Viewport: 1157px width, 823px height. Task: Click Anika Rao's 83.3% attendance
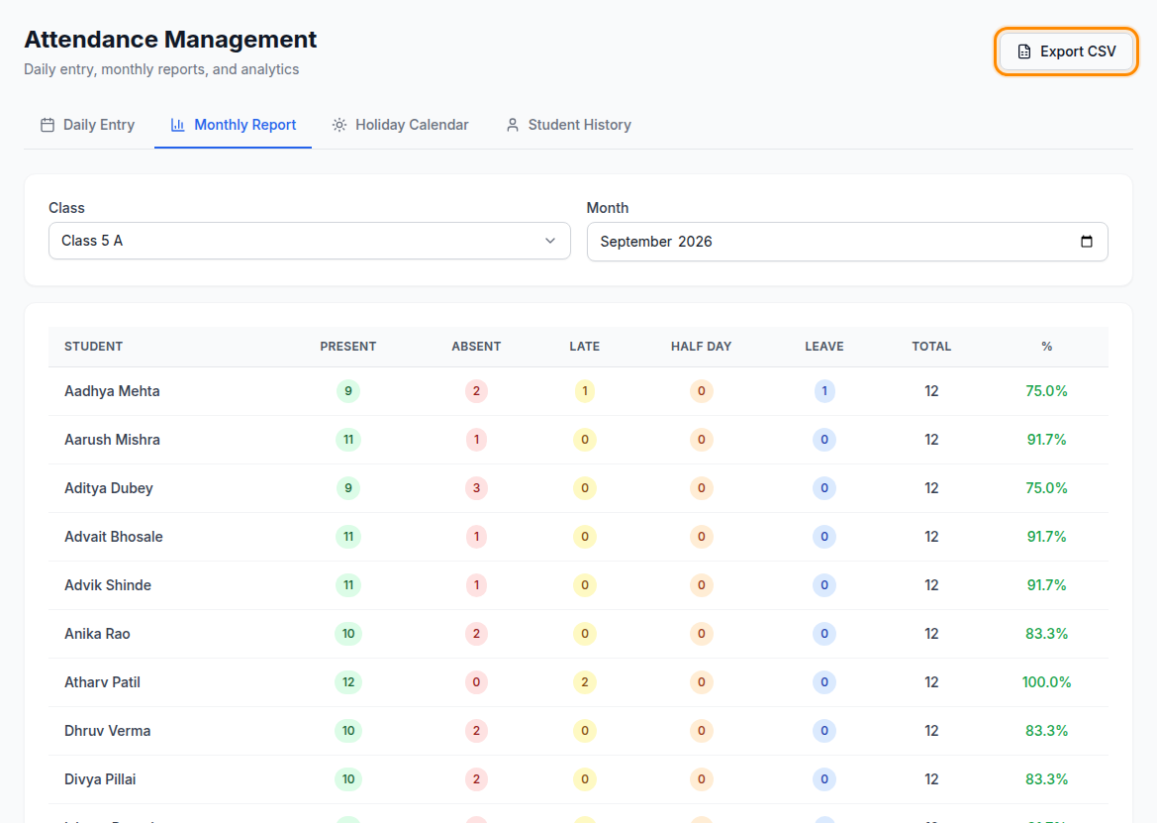click(x=1046, y=633)
